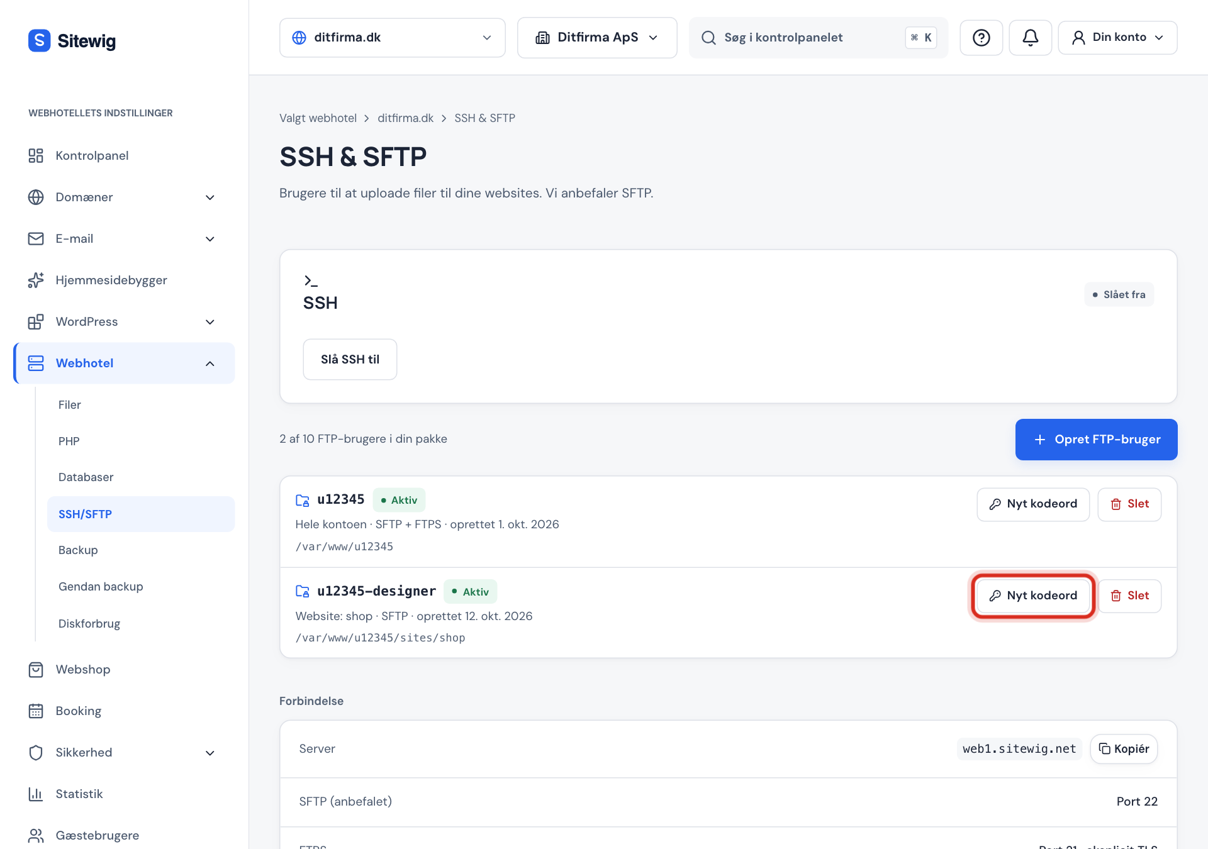Open Diskforbrug in the submenu

[x=141, y=624]
